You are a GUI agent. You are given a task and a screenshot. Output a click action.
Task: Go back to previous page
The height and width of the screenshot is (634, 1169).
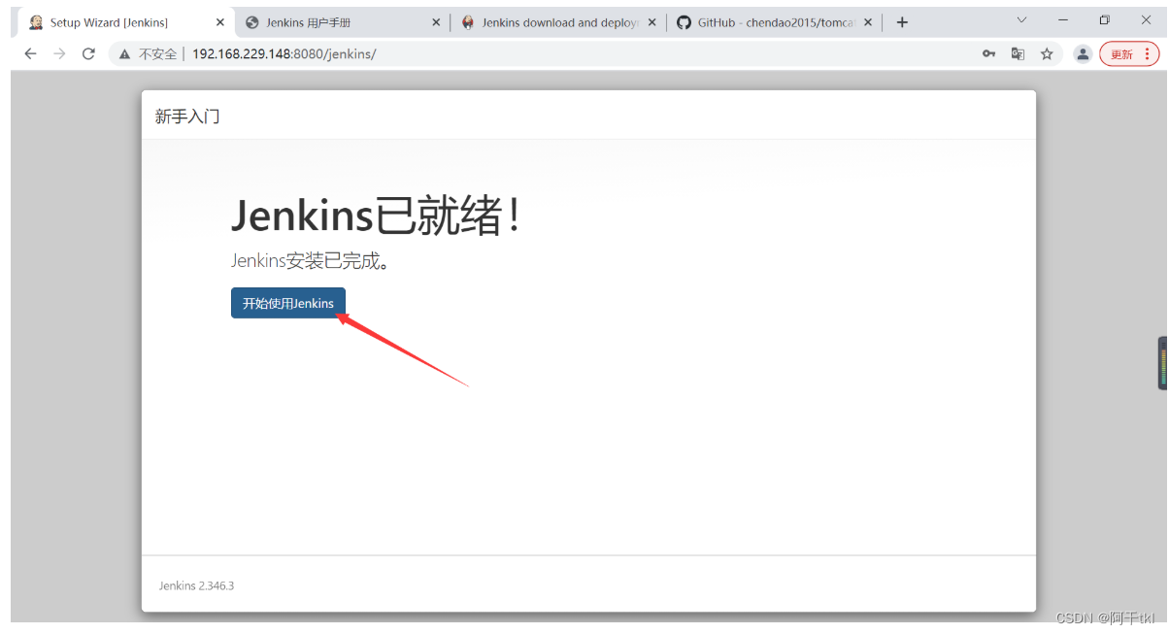[30, 53]
